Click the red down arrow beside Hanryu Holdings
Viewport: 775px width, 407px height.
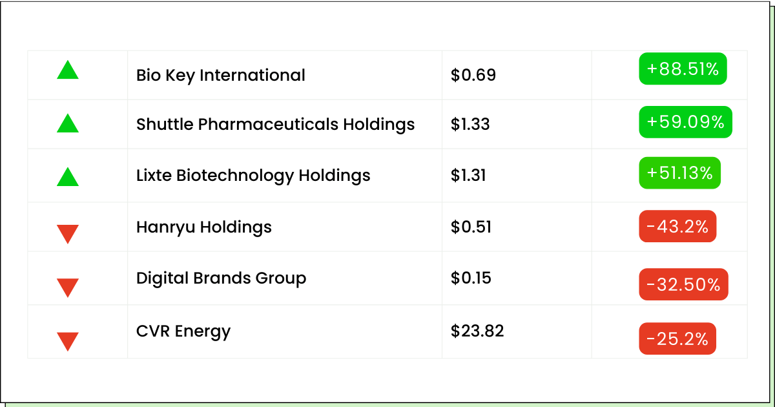68,234
